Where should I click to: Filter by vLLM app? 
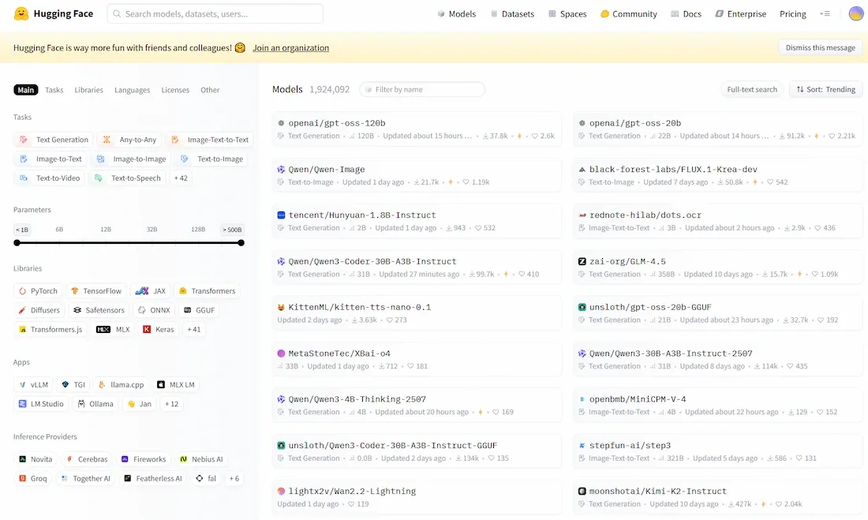pos(33,384)
